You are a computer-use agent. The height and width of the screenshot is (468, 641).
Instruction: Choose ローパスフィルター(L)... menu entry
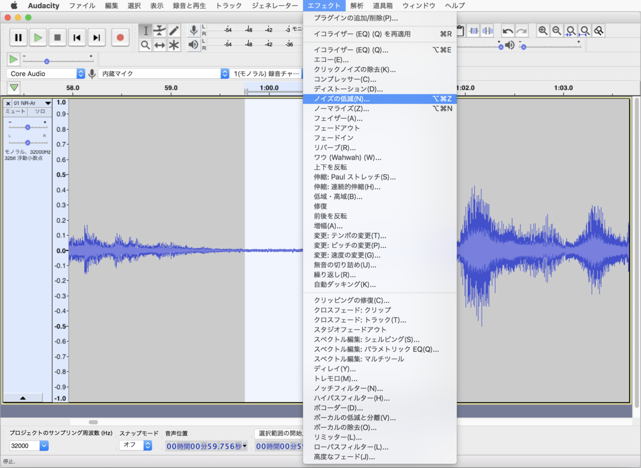pyautogui.click(x=380, y=447)
